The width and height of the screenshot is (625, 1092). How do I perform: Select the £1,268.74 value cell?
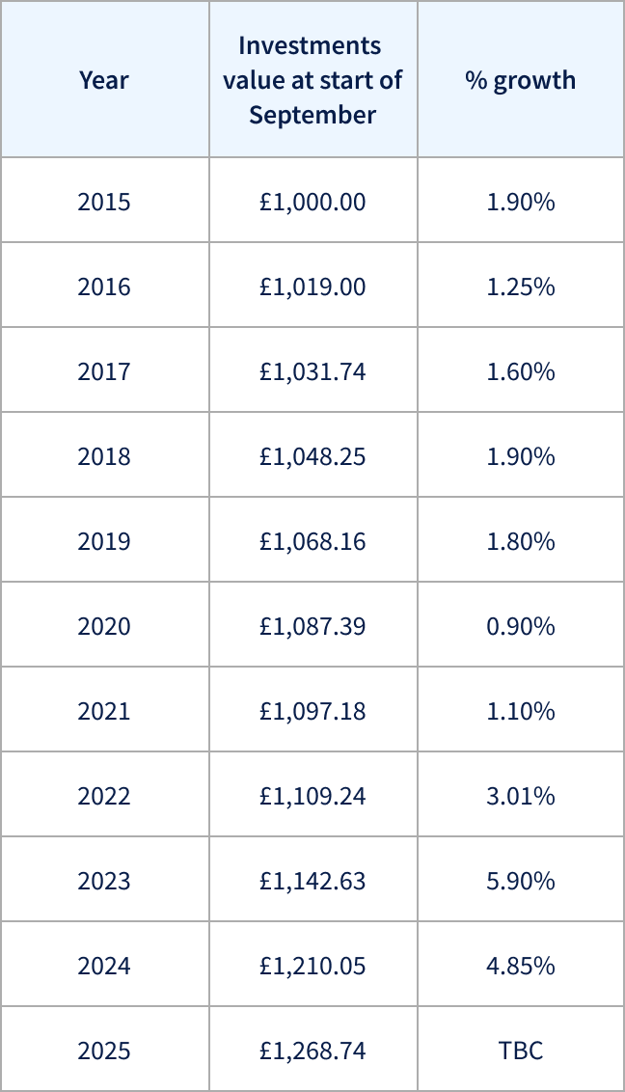click(x=312, y=1051)
